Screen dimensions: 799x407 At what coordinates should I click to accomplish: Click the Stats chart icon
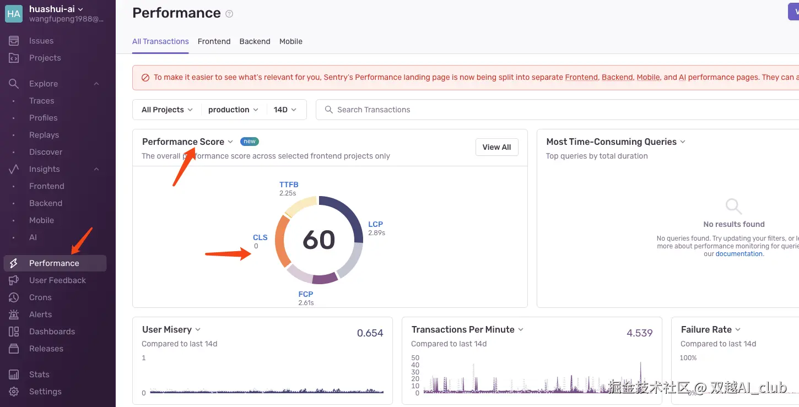(14, 375)
